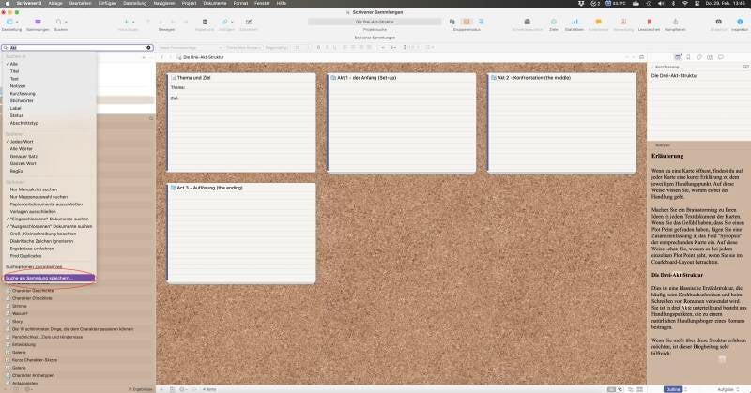Open the font family dropdown in format bar
This screenshot has width=751, height=393.
(244, 48)
